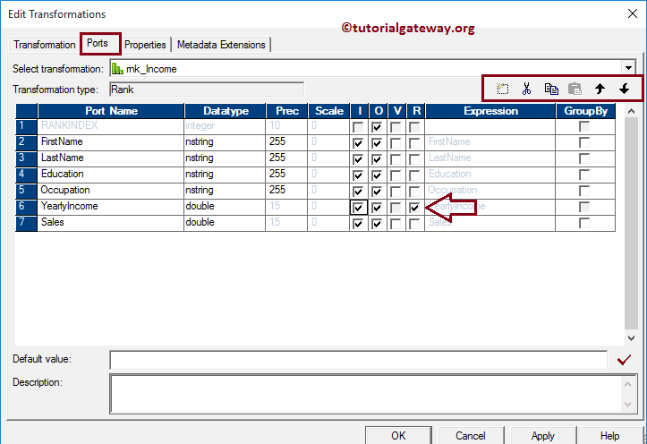Toggle Input checkbox for YearlyIncome port
This screenshot has width=647, height=444.
click(358, 208)
